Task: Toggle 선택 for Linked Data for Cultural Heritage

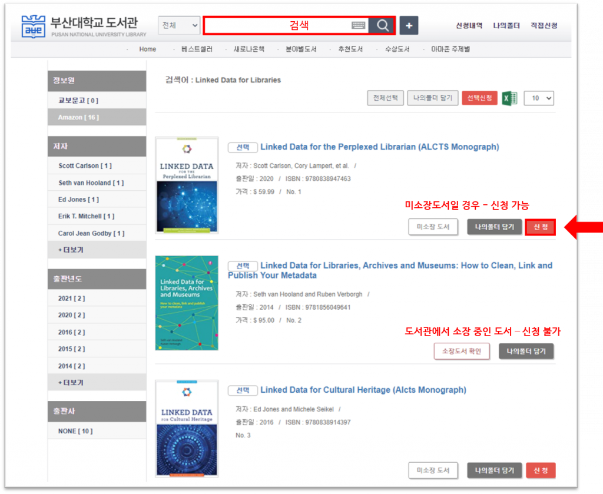Action: (243, 390)
